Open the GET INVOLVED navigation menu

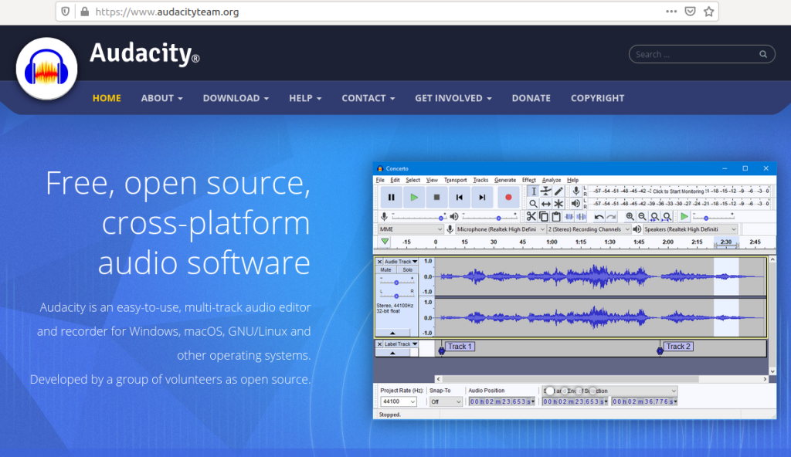453,98
